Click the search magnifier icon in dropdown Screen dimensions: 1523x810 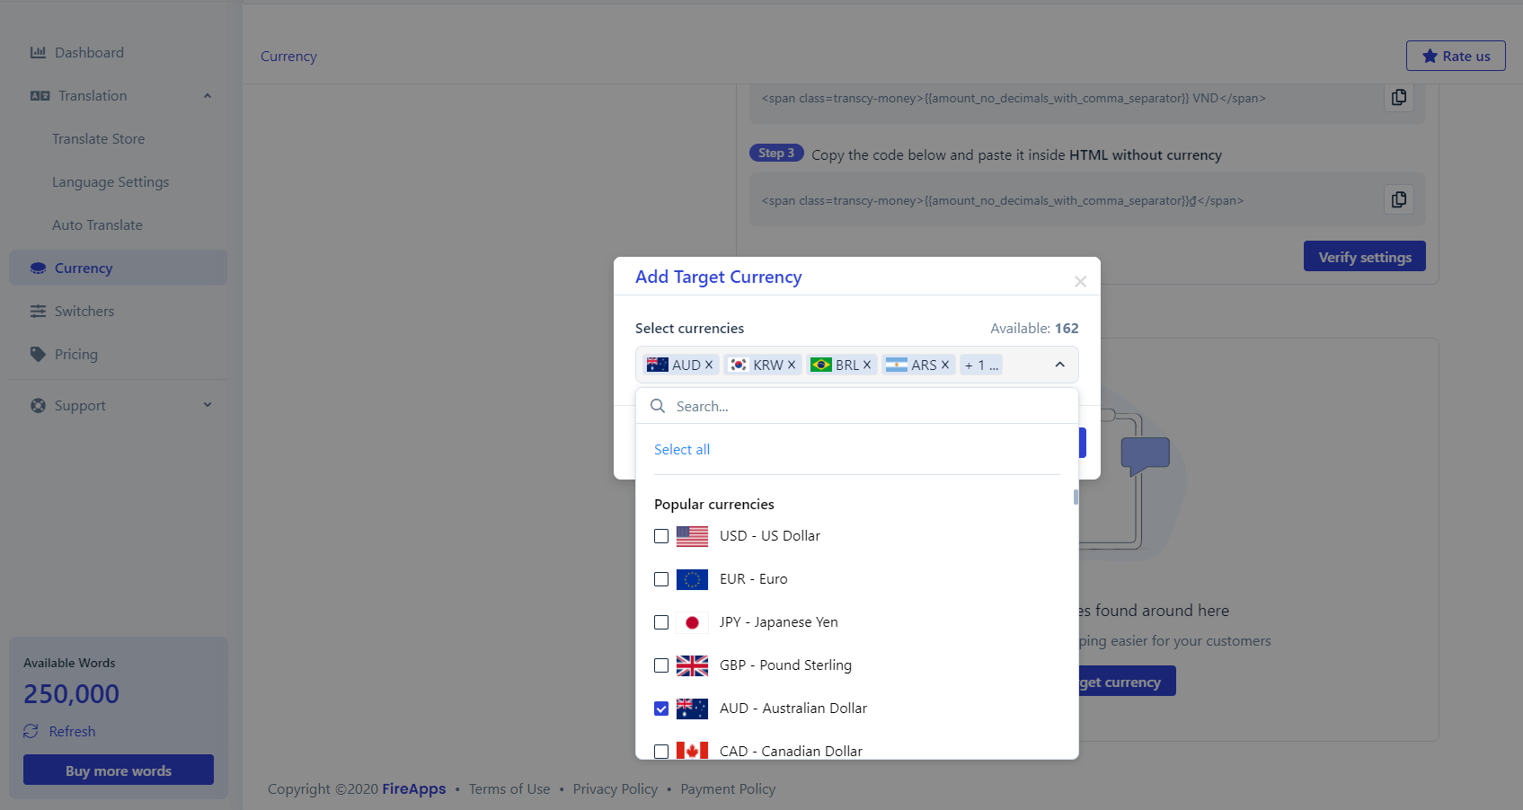point(658,406)
